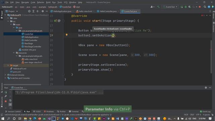The width and height of the screenshot is (215, 121).
Task: Click the blue IDE update icon
Action: [209, 7]
